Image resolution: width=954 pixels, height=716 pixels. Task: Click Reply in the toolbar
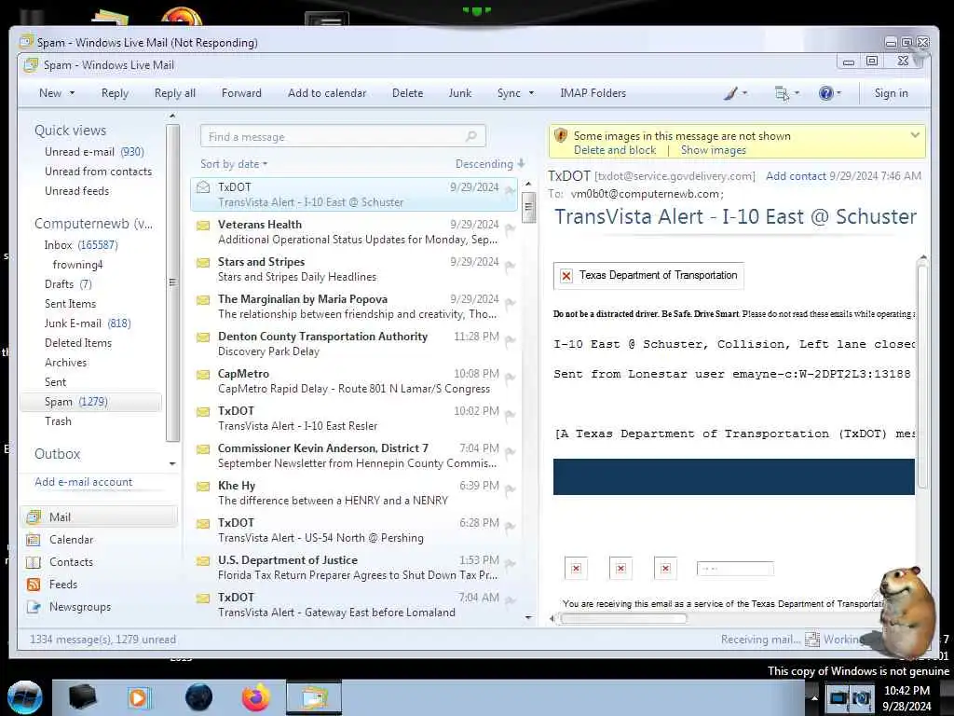(115, 93)
